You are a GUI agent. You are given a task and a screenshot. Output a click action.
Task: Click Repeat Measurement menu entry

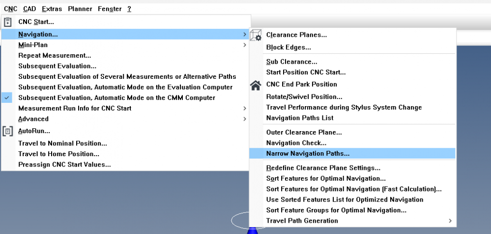pyautogui.click(x=55, y=56)
